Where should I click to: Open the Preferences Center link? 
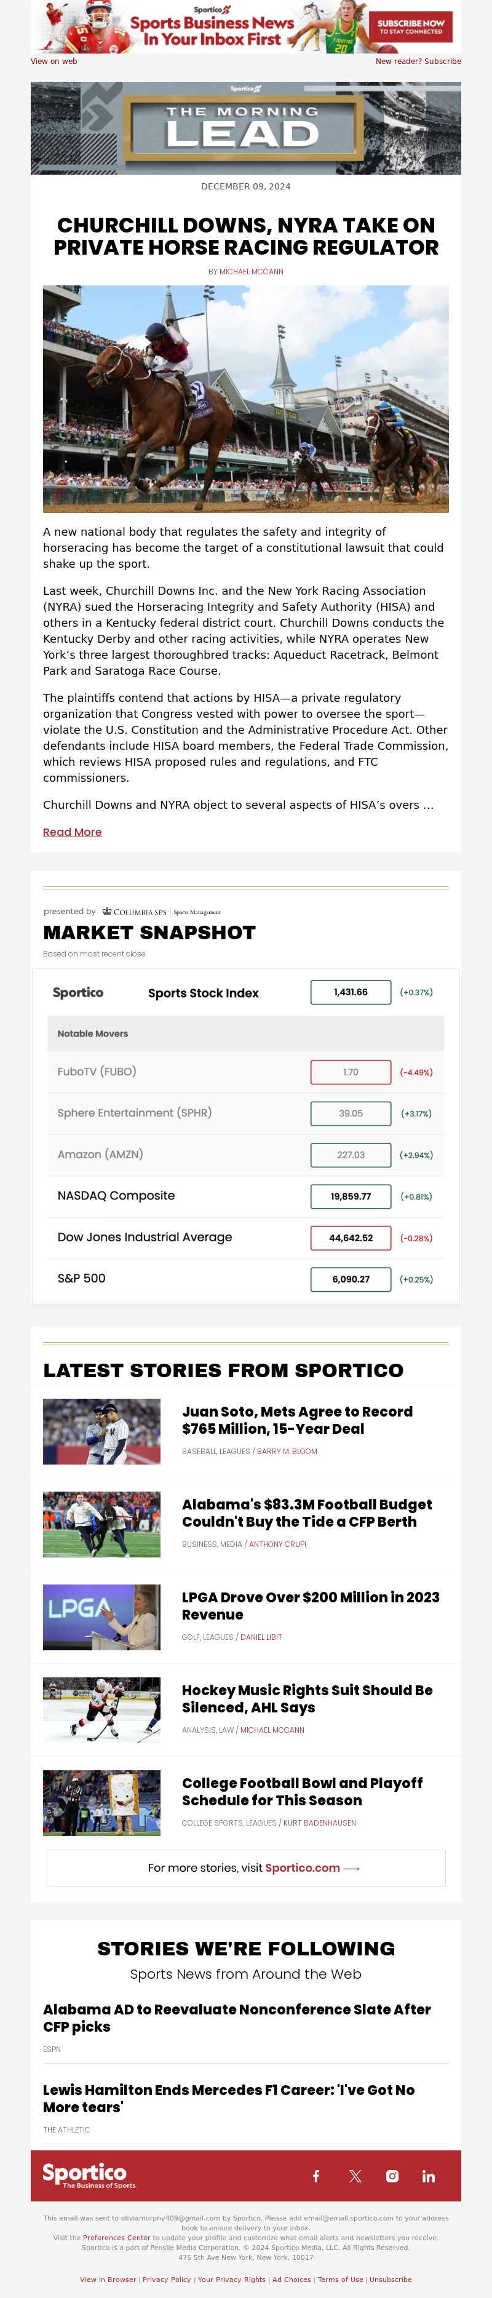click(117, 2237)
